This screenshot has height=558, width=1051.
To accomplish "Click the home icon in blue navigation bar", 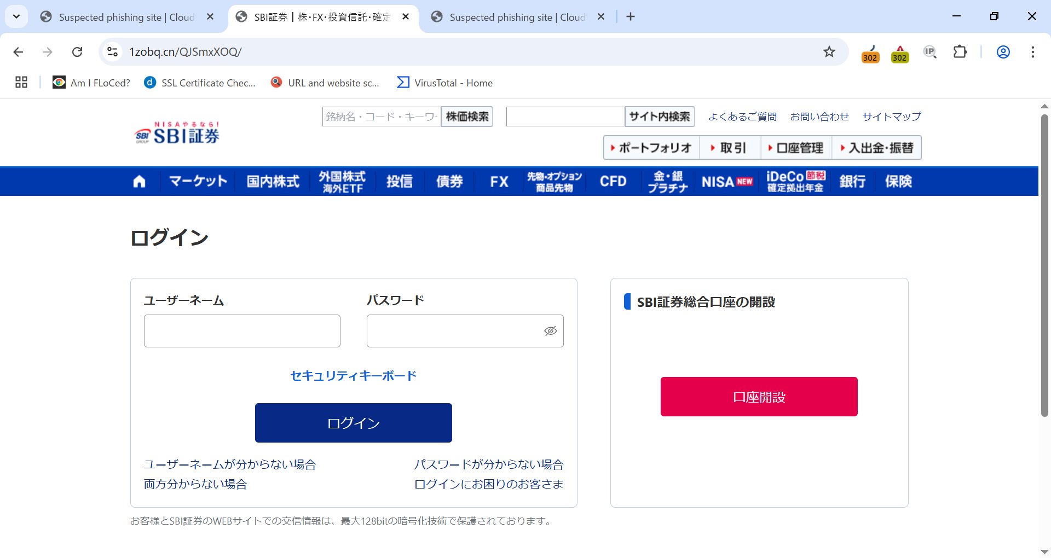I will click(x=140, y=181).
